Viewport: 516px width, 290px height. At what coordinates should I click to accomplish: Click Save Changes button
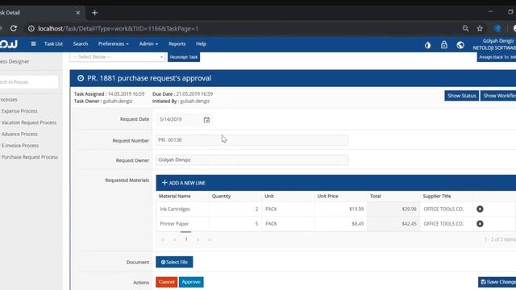click(x=497, y=282)
